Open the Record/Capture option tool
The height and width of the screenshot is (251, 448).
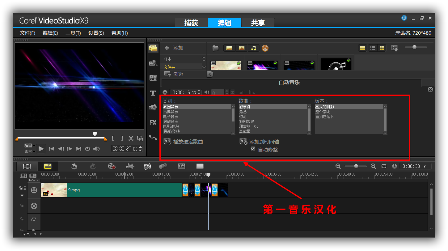click(112, 166)
